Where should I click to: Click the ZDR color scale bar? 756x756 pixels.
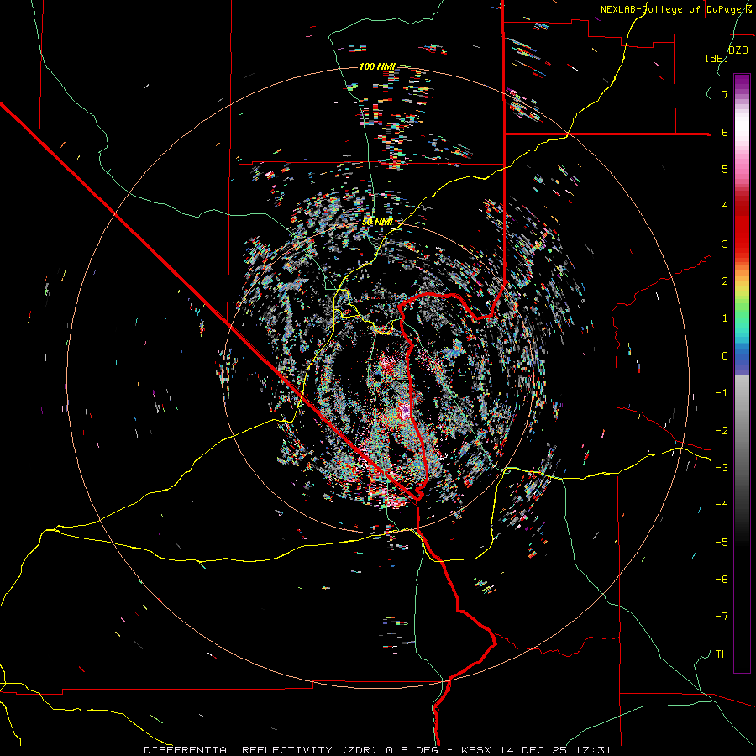pyautogui.click(x=742, y=373)
